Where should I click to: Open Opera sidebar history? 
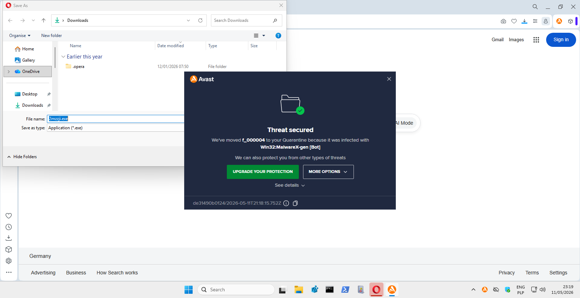pyautogui.click(x=9, y=227)
